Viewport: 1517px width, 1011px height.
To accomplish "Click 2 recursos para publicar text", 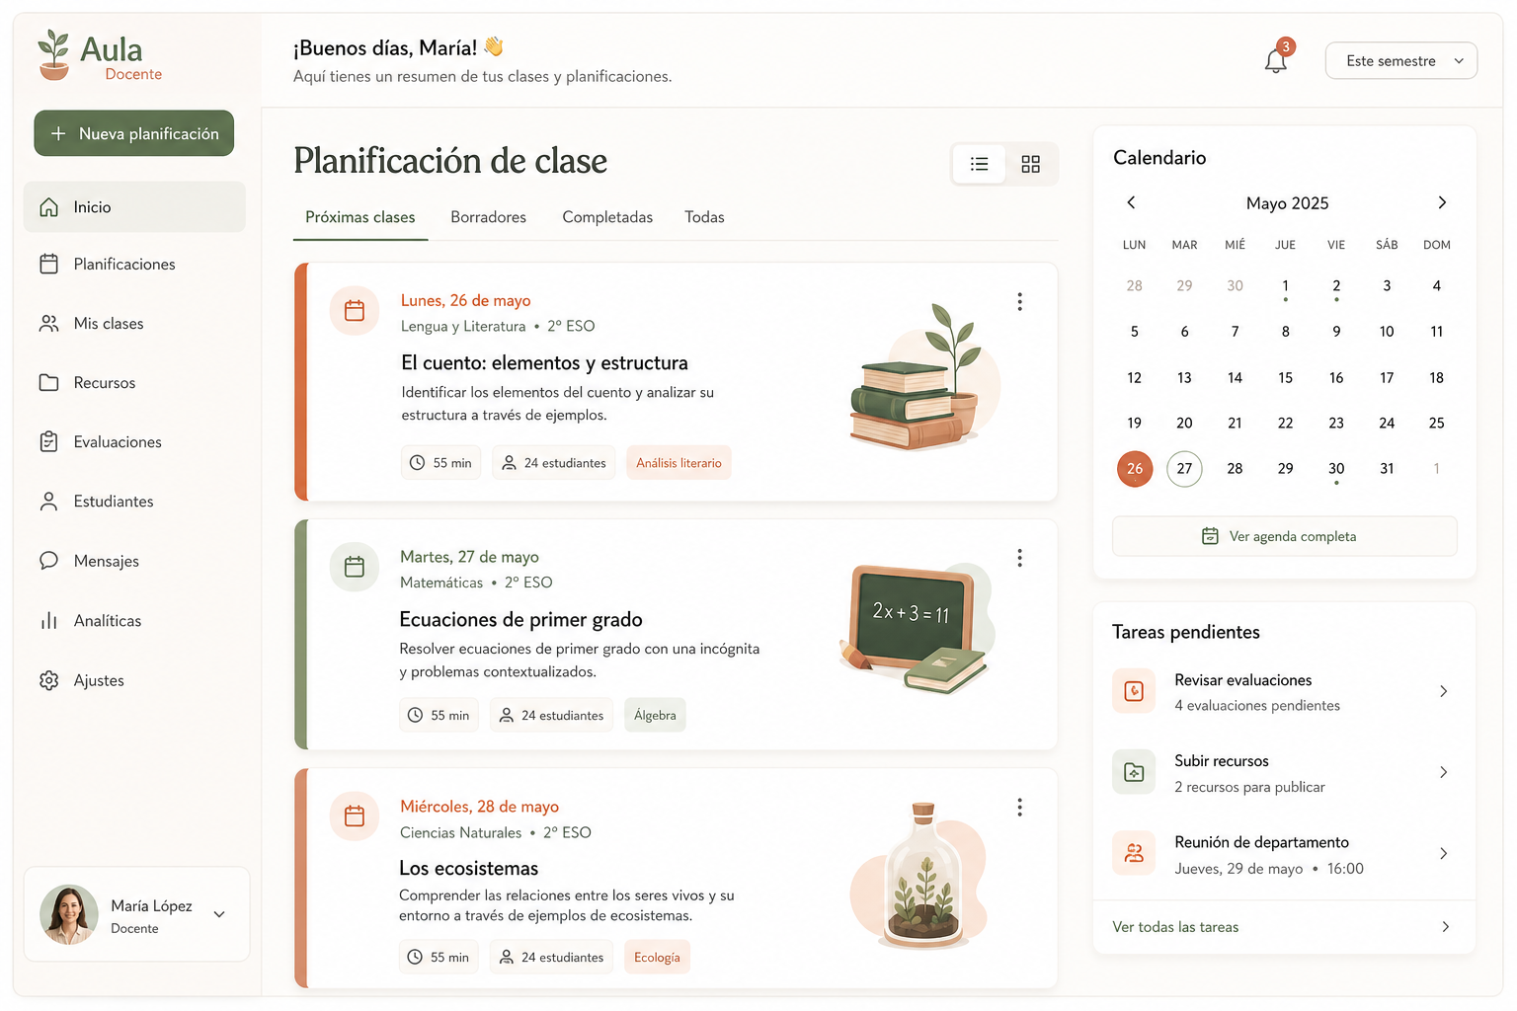I will (x=1249, y=787).
